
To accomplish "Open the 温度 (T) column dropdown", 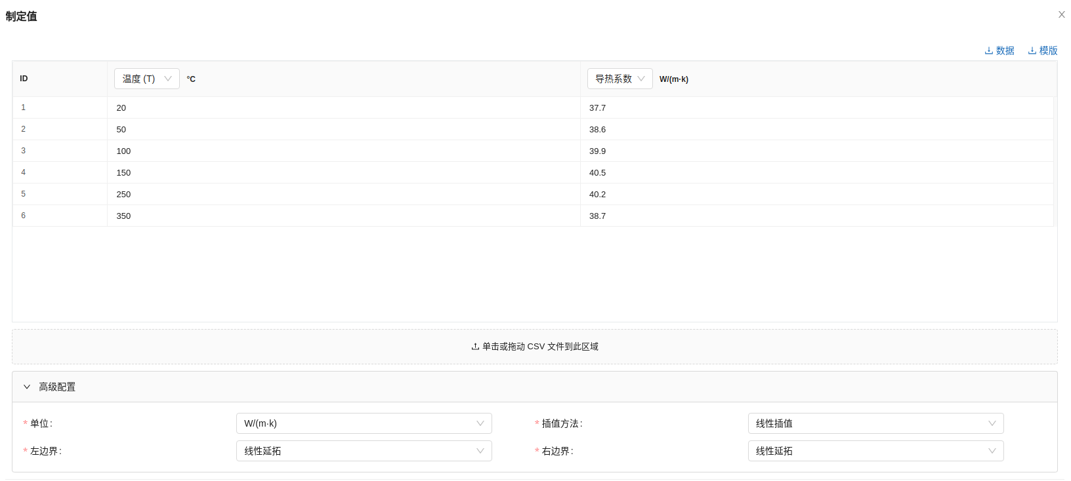I will tap(147, 79).
